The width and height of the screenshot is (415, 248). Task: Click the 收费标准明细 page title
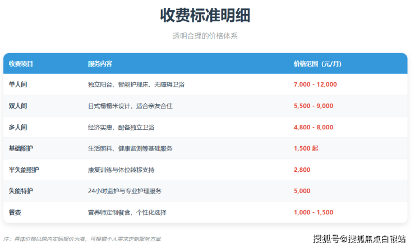pos(205,16)
